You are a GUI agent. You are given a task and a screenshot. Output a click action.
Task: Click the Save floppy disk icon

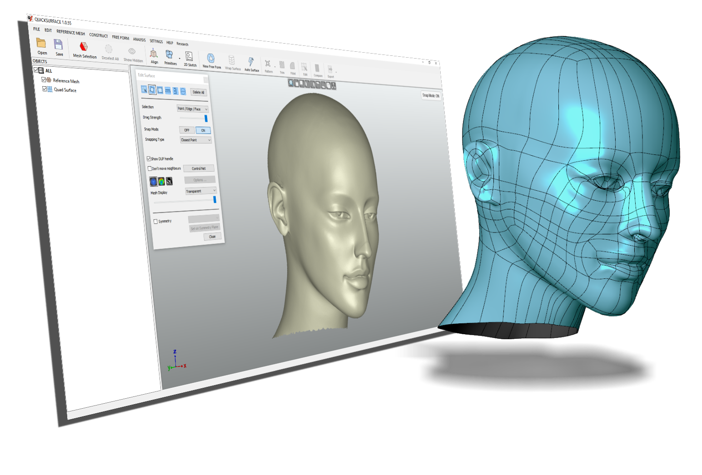[x=58, y=45]
